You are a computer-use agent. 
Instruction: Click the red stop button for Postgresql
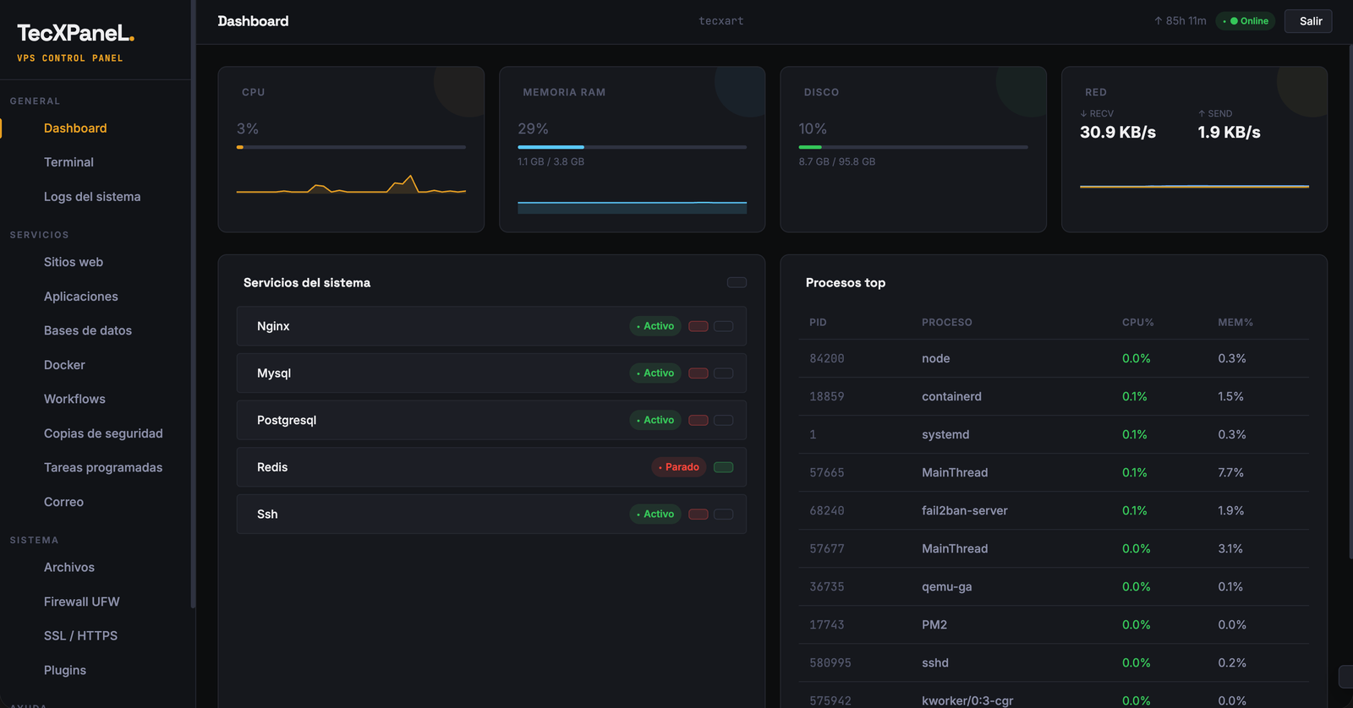(x=698, y=420)
